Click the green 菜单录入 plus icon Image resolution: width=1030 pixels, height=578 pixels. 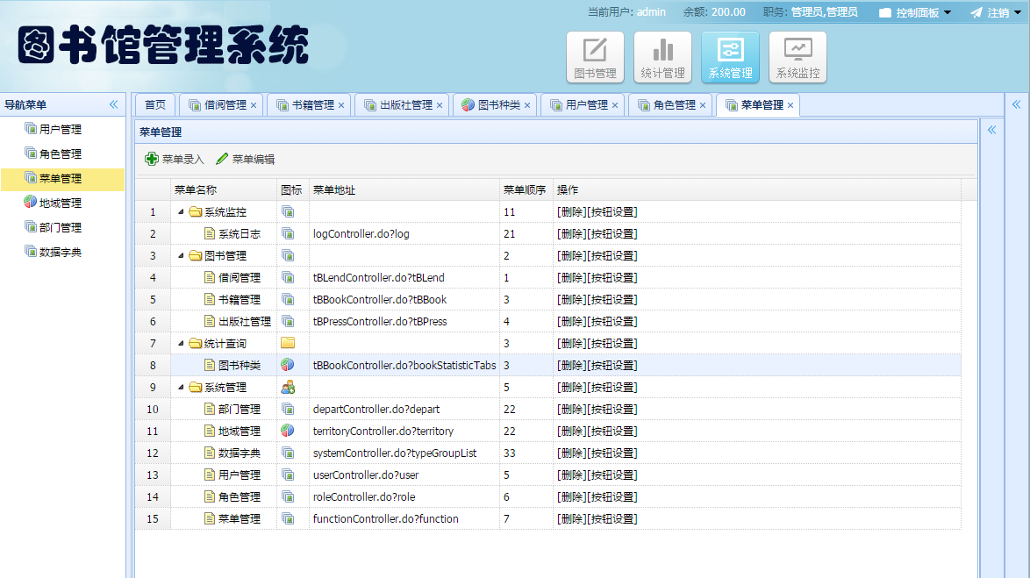[x=152, y=160]
